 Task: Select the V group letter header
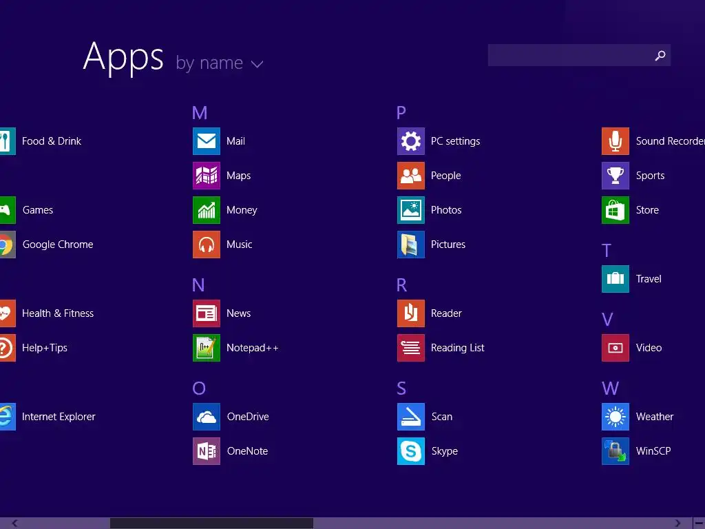pos(607,320)
